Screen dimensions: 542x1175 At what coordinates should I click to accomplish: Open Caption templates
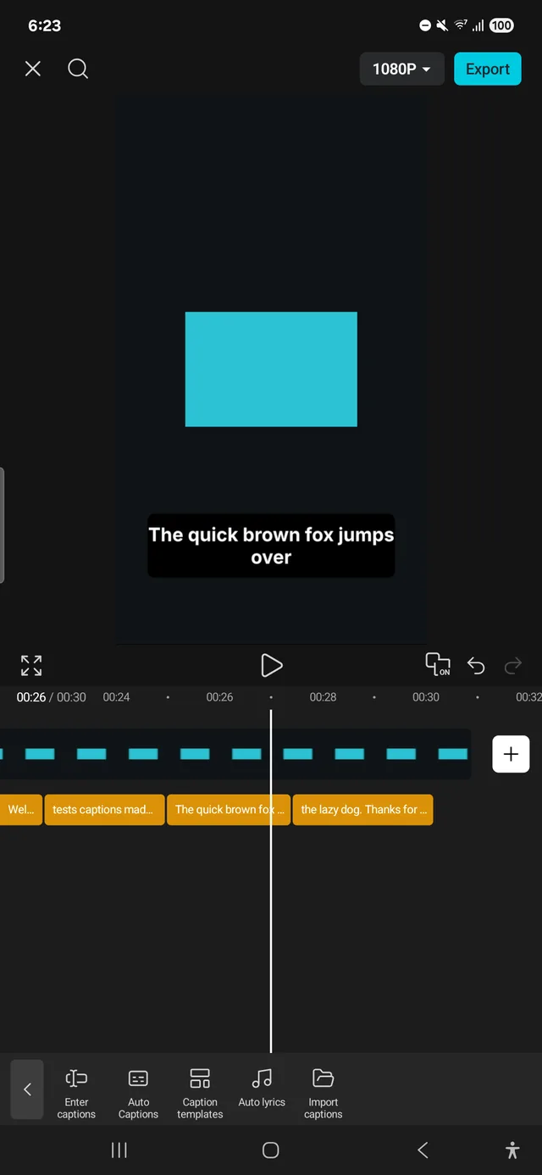click(x=200, y=1094)
